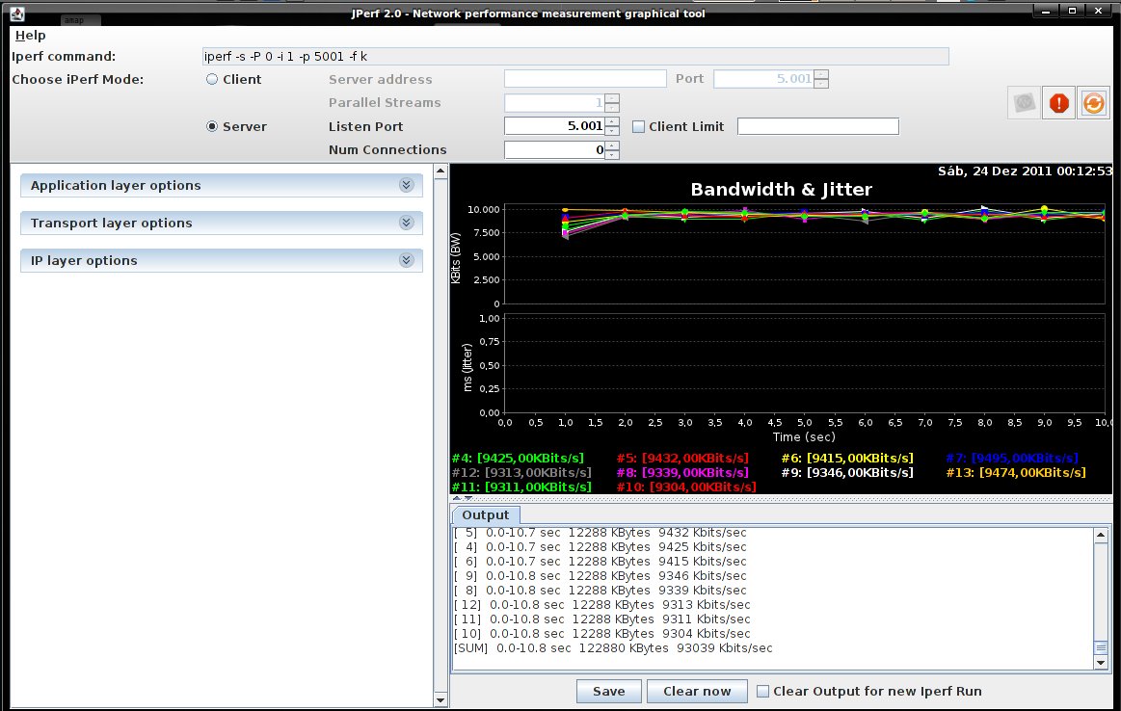This screenshot has width=1121, height=711.
Task: Click the Server address input field
Action: (585, 79)
